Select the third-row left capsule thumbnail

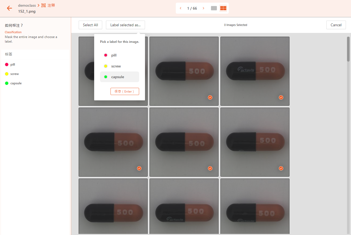[x=113, y=206]
